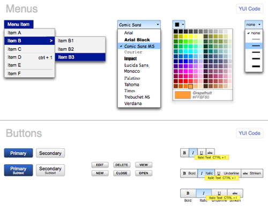Click the Underline U icon in the icon-only toolbar

click(202, 153)
